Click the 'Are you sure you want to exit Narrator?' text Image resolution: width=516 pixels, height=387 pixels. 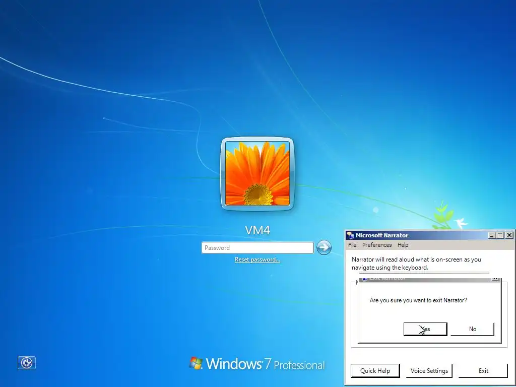click(418, 300)
